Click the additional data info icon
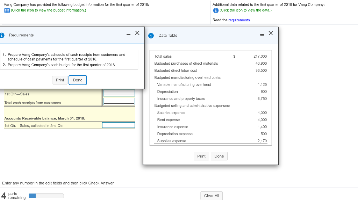358x204 pixels. (x=216, y=10)
